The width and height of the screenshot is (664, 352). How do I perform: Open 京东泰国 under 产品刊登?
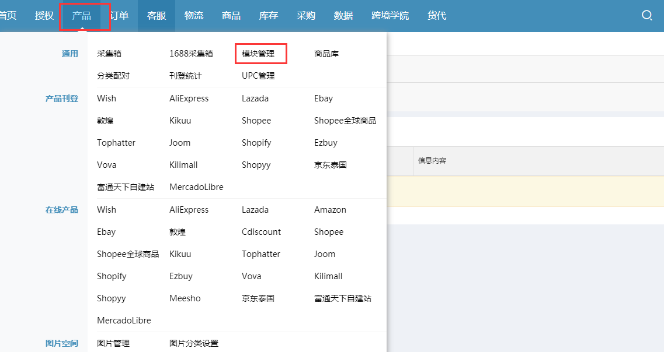tap(331, 166)
